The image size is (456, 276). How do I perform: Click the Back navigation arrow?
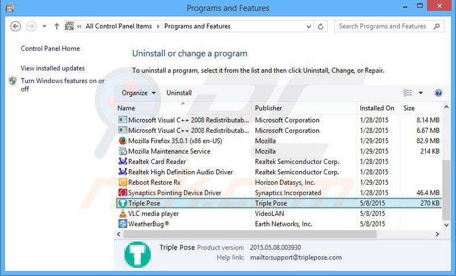(16, 27)
